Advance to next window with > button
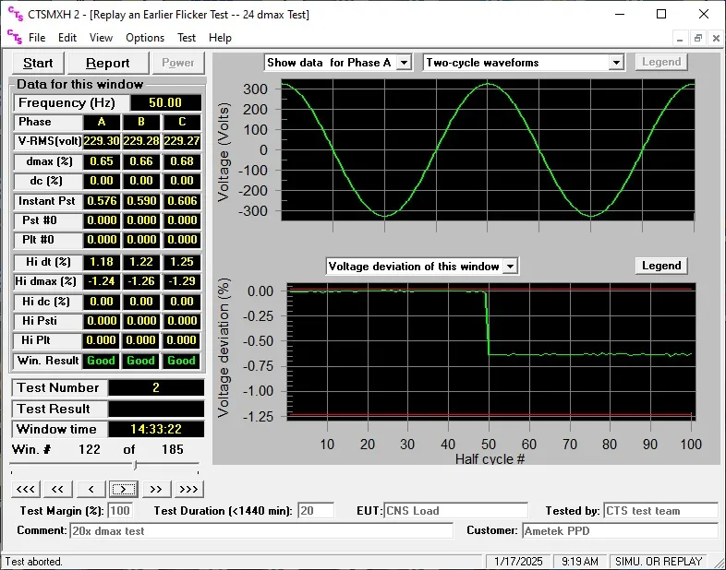This screenshot has width=726, height=570. [x=124, y=489]
